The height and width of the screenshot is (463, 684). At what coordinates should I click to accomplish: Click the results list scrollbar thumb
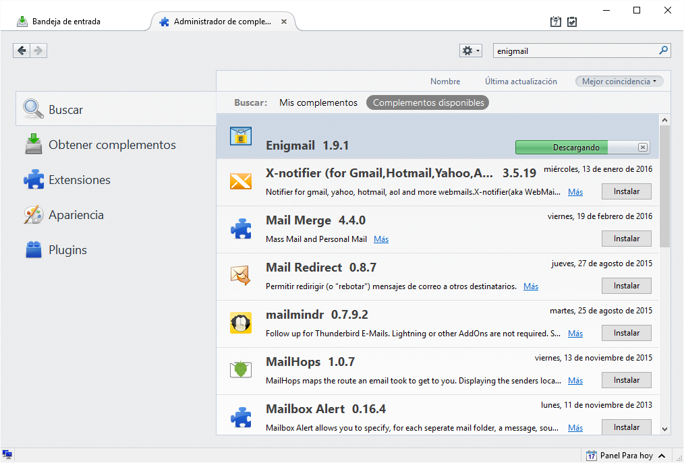pyautogui.click(x=665, y=187)
